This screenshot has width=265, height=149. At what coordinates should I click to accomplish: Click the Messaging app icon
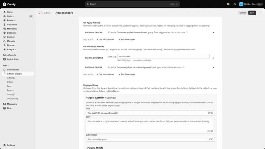(5, 104)
